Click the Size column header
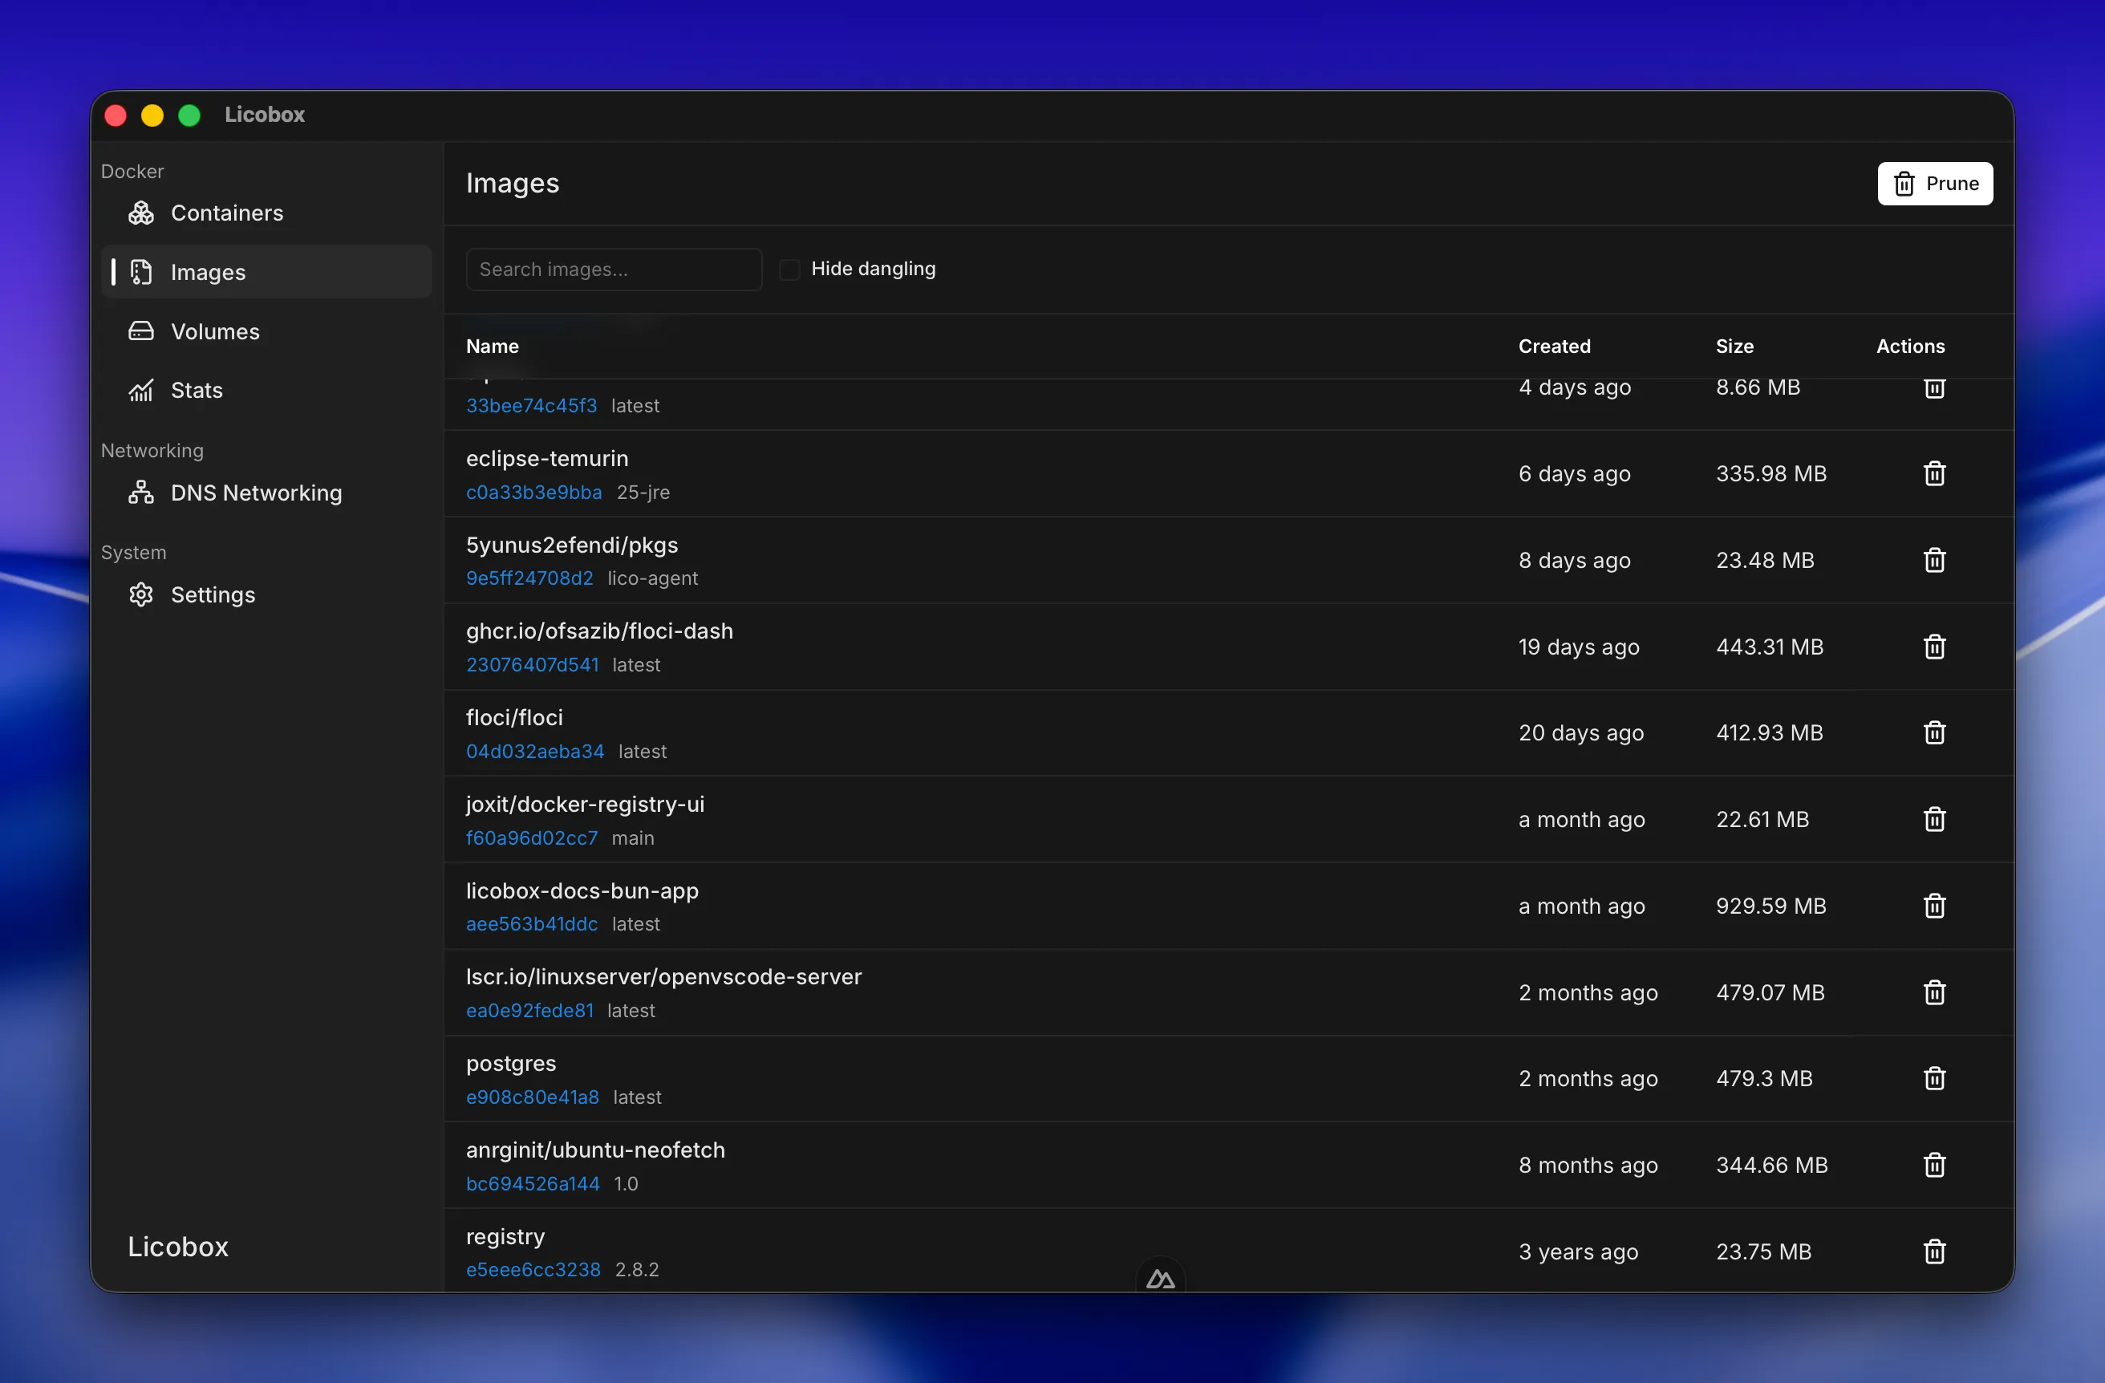2105x1383 pixels. pyautogui.click(x=1734, y=347)
